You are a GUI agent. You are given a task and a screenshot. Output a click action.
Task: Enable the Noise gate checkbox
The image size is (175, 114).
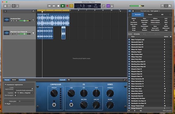click(x=17, y=101)
